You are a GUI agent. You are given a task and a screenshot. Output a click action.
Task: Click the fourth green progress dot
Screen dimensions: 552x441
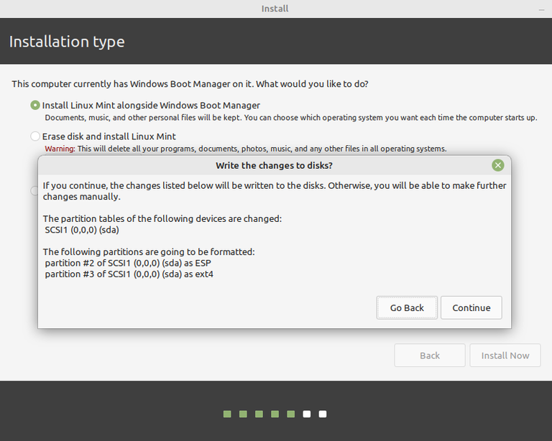pyautogui.click(x=275, y=414)
